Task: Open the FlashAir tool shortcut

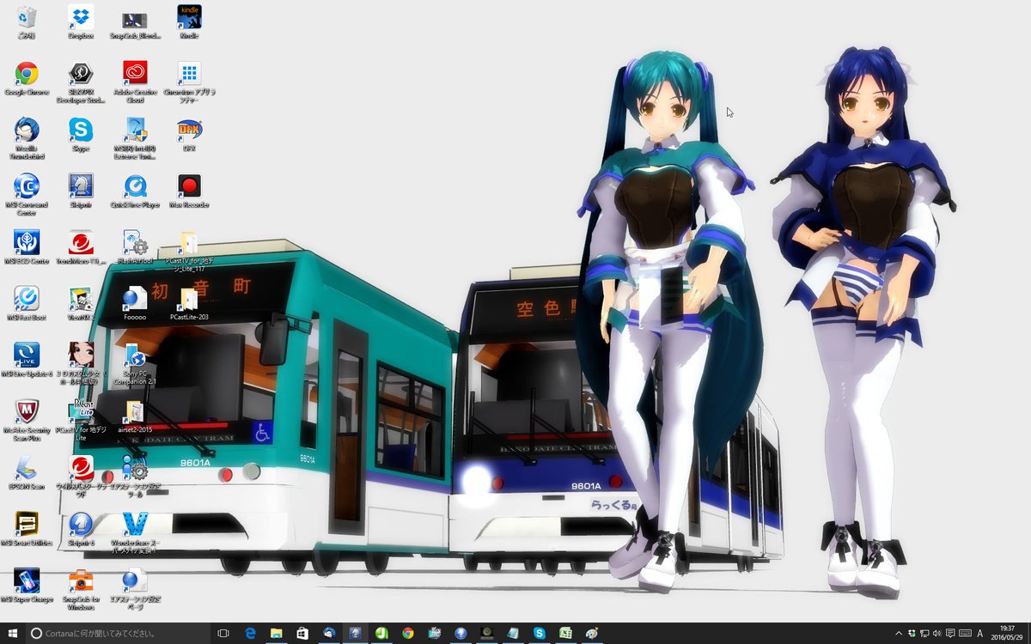Action: click(x=135, y=247)
